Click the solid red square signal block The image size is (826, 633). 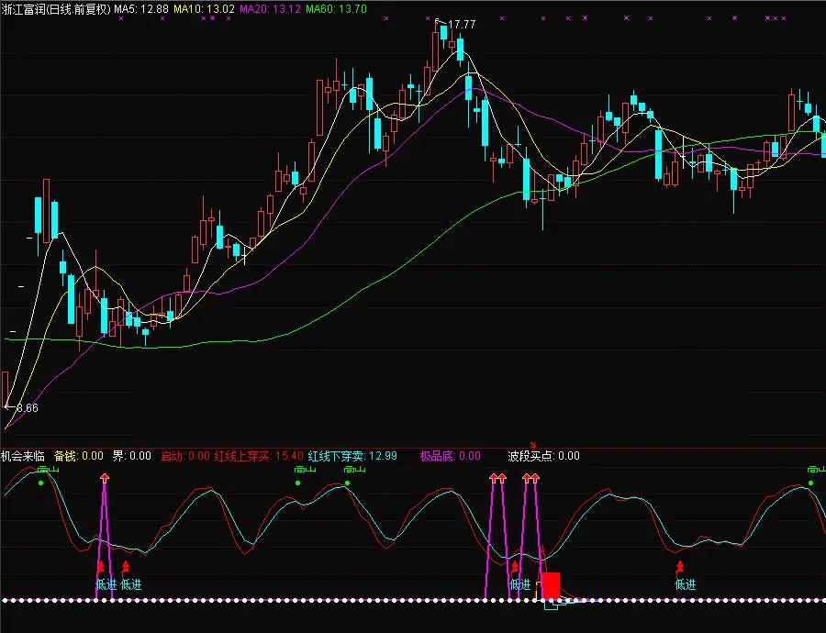point(551,585)
